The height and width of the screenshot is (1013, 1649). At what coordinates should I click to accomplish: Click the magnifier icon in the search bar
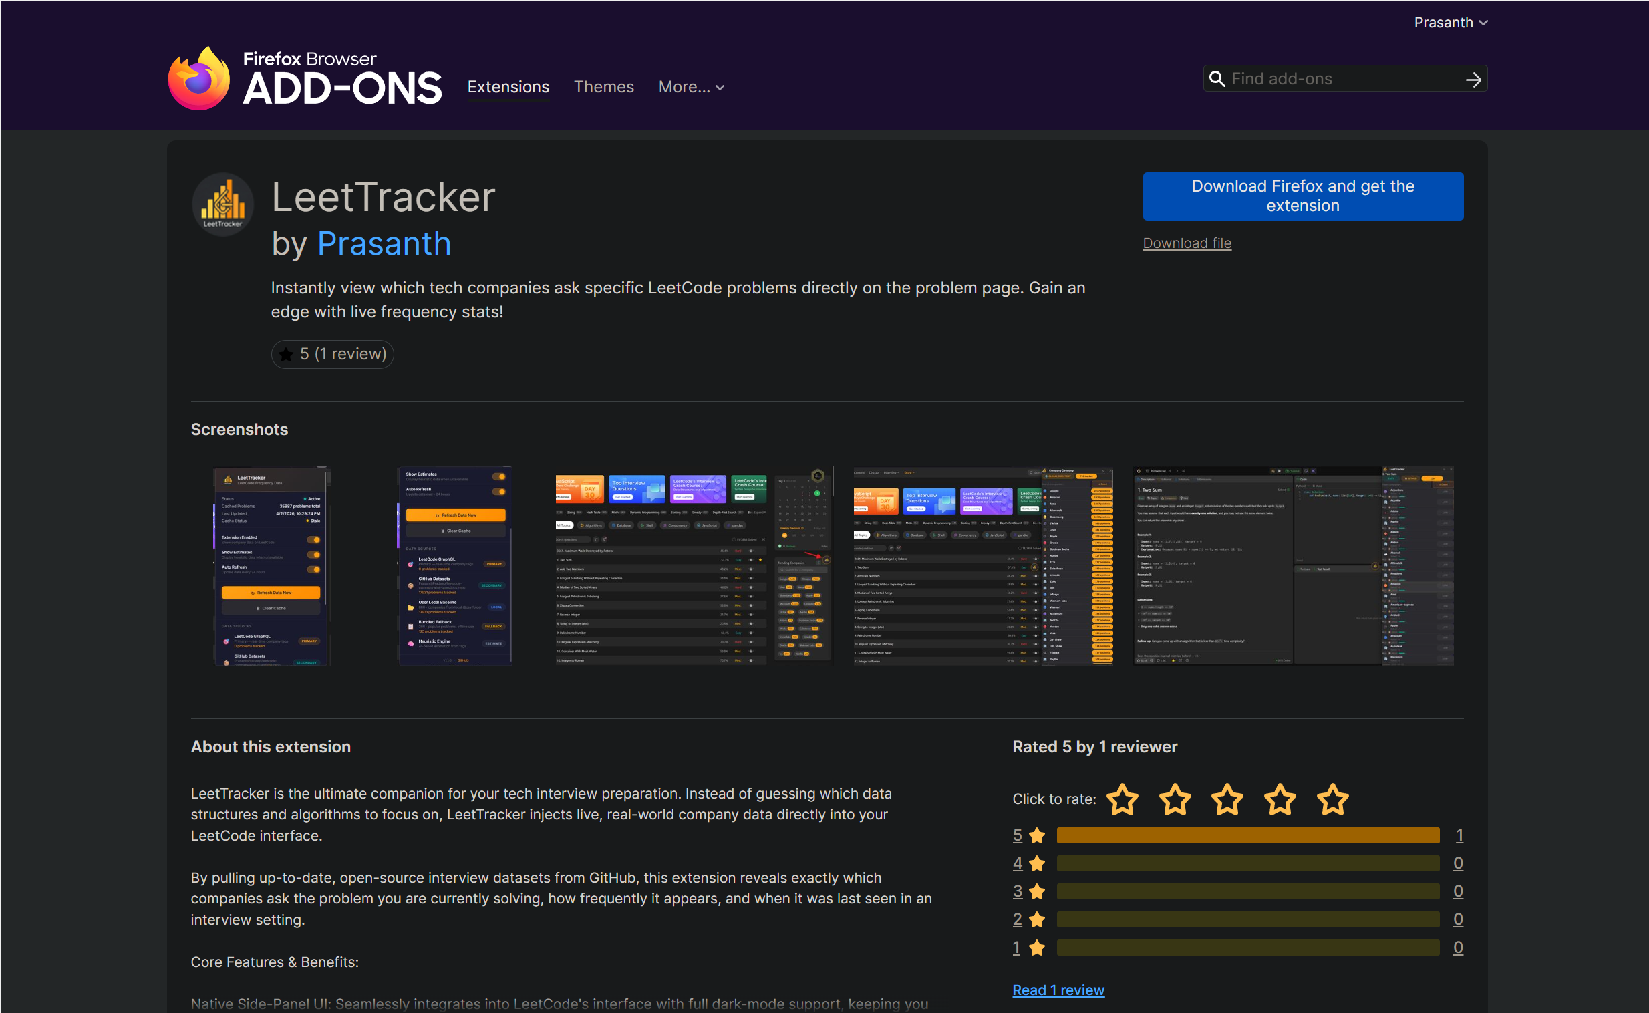(x=1218, y=78)
